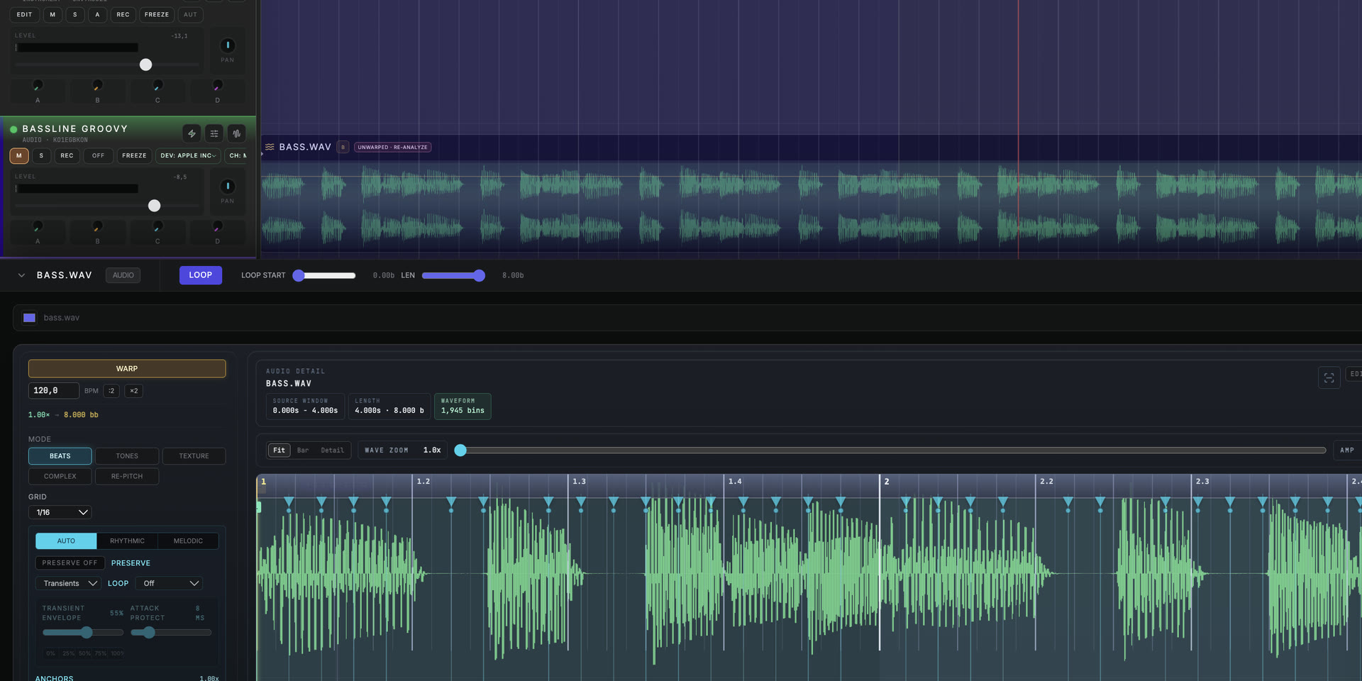
Task: Click send knob D on the upper track
Action: tap(217, 85)
